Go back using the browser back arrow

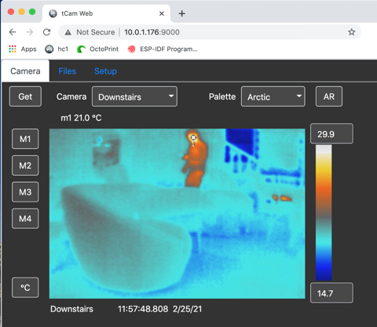pyautogui.click(x=13, y=32)
